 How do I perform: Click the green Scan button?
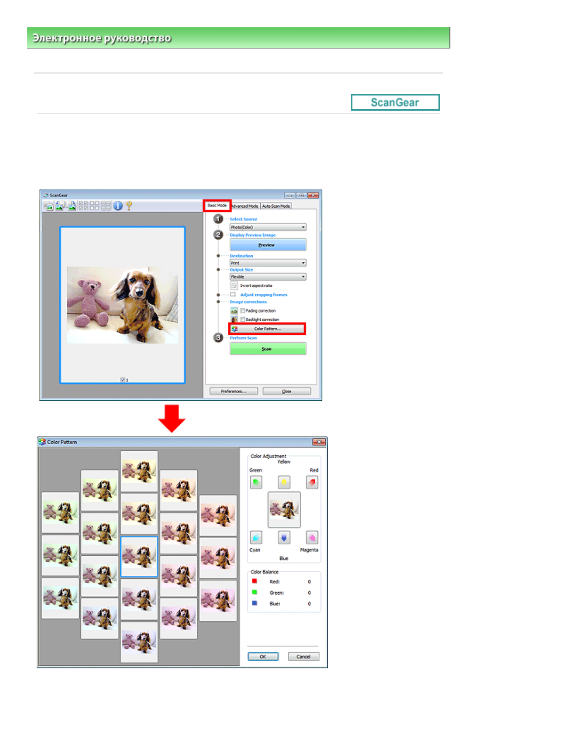tap(268, 349)
